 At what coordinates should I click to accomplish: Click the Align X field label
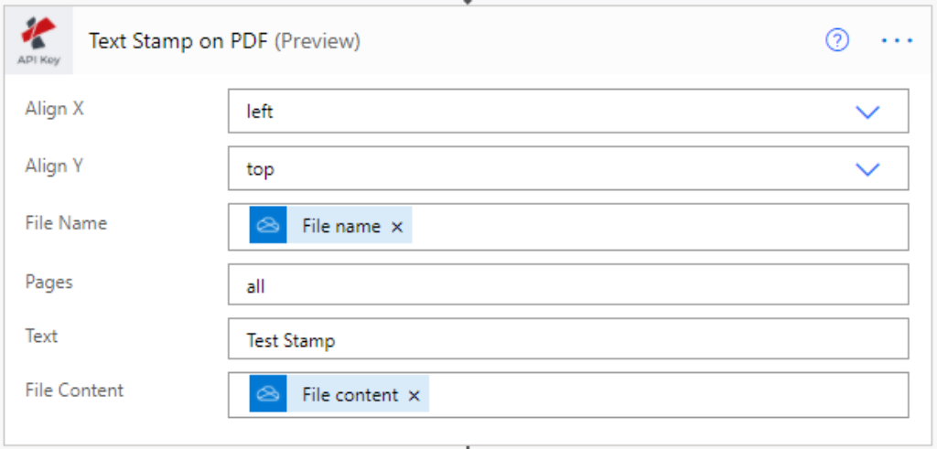(x=54, y=108)
